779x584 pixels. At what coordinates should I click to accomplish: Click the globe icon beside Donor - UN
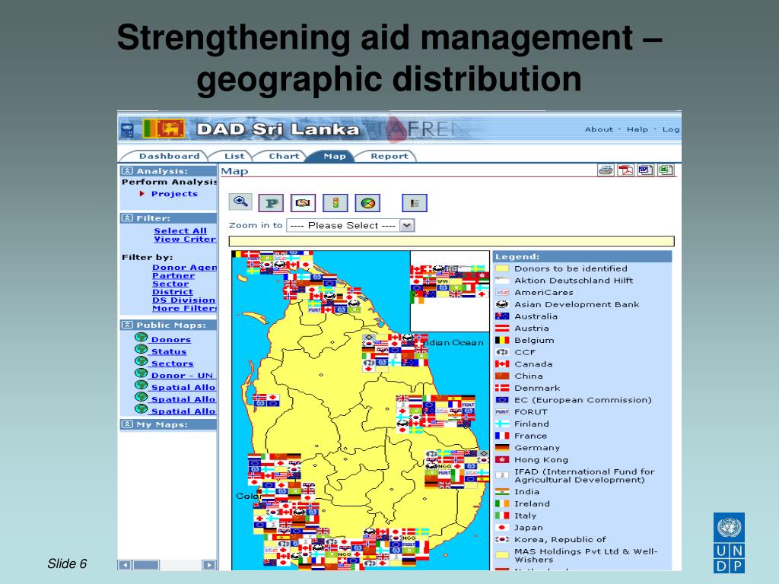[141, 373]
